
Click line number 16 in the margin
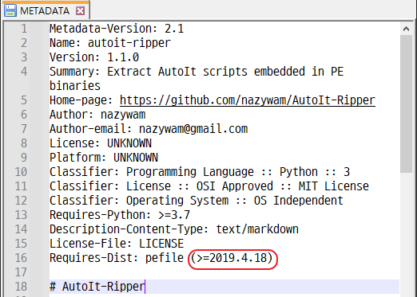(x=21, y=258)
